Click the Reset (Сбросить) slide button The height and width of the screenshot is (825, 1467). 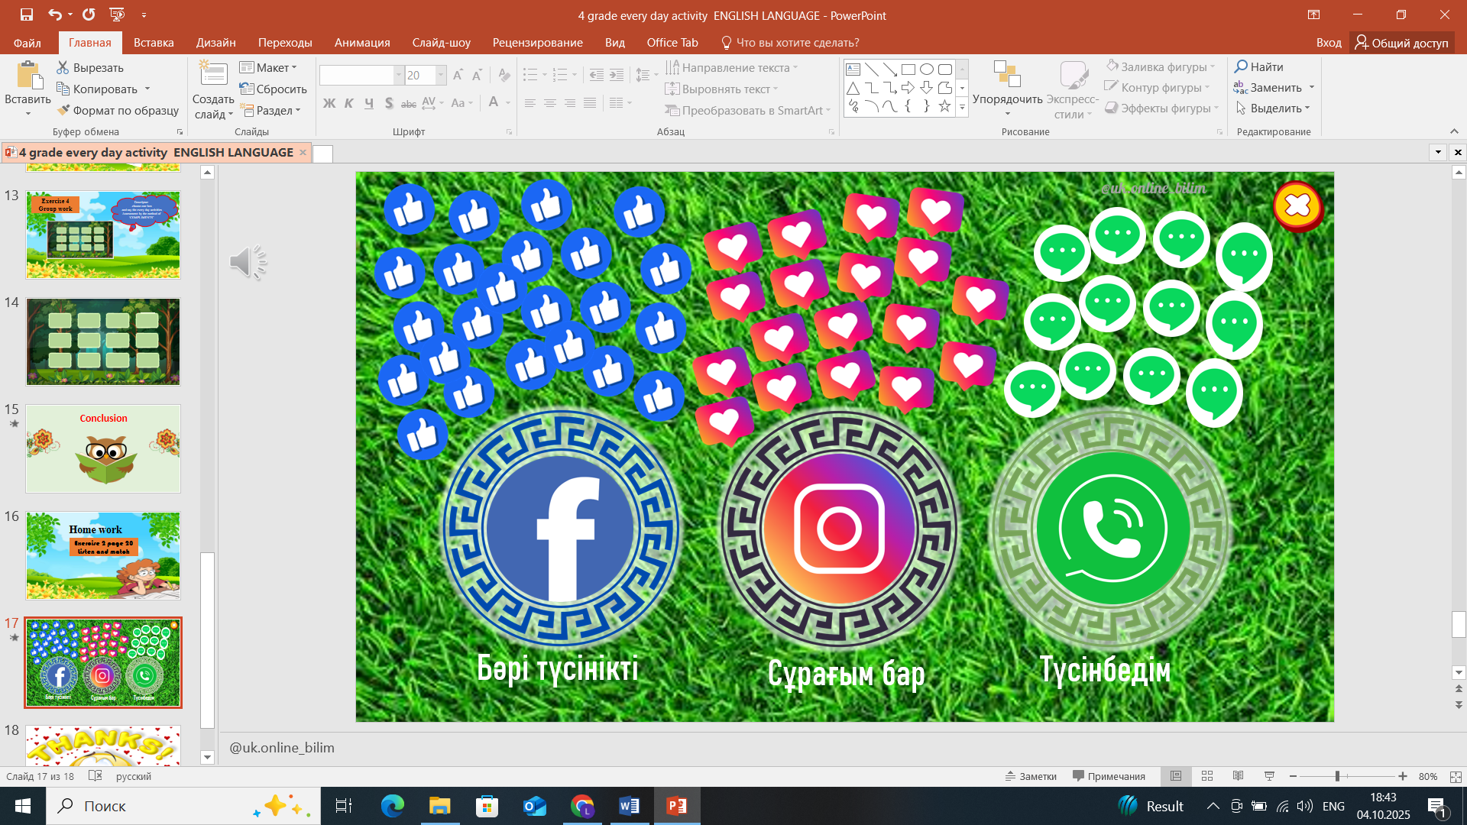point(273,89)
